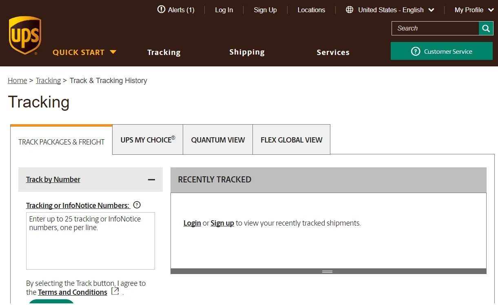Image resolution: width=498 pixels, height=305 pixels.
Task: Click the tracking numbers text area
Action: pyautogui.click(x=91, y=241)
